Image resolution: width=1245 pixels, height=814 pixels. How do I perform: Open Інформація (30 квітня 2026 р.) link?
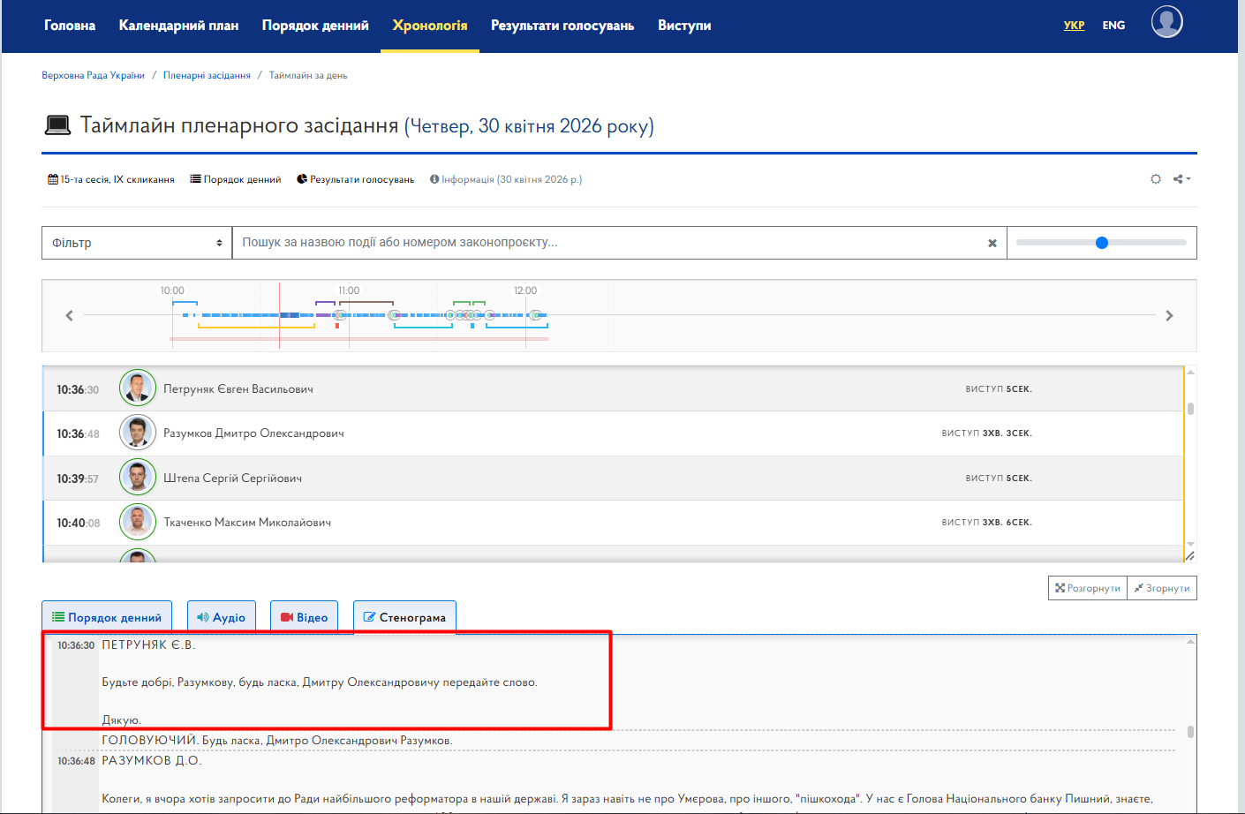506,179
